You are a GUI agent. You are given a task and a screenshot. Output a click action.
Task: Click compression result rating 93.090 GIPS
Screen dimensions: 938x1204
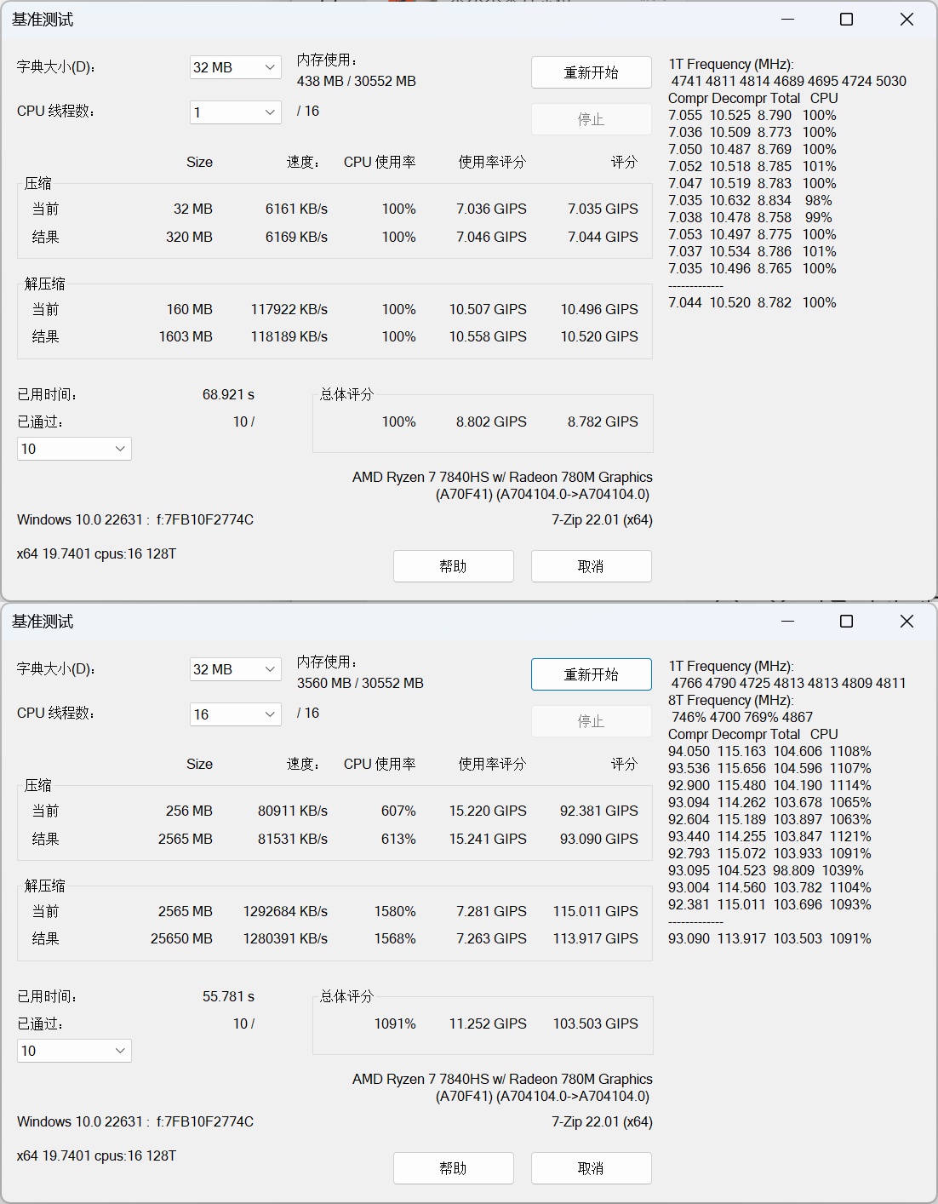599,839
